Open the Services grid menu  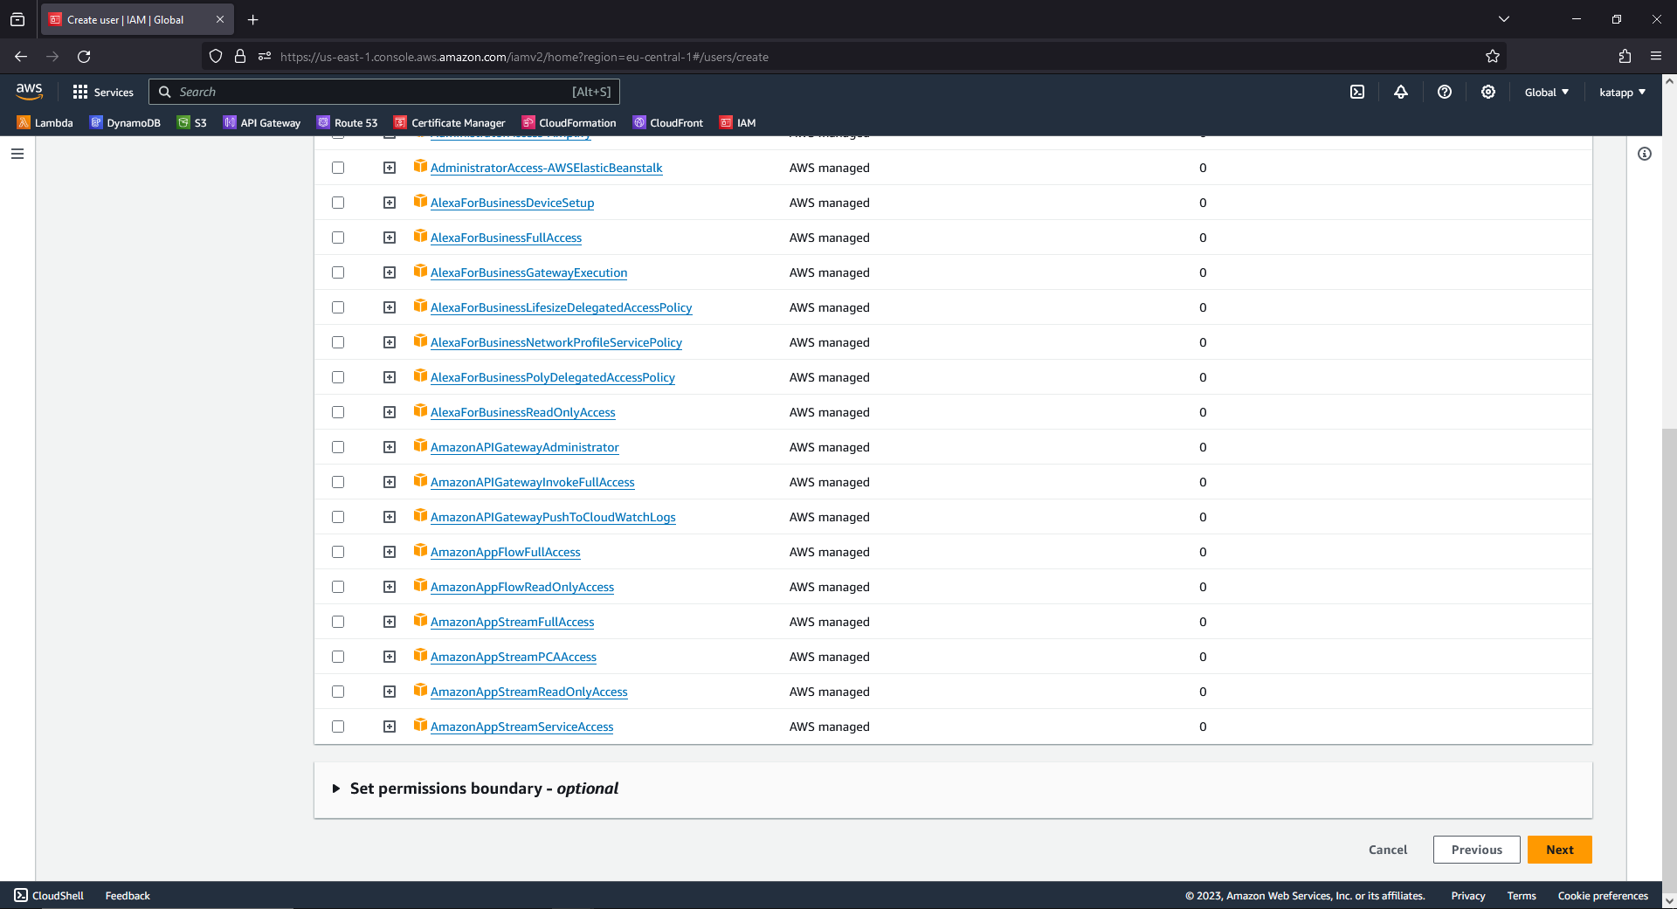pyautogui.click(x=103, y=92)
